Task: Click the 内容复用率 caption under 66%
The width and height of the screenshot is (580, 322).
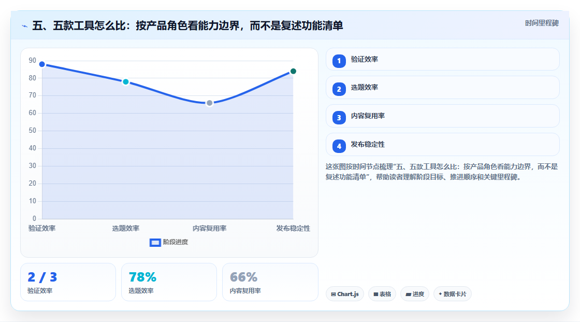Action: coord(245,291)
